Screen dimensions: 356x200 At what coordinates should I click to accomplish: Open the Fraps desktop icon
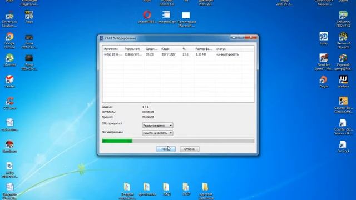point(29,17)
